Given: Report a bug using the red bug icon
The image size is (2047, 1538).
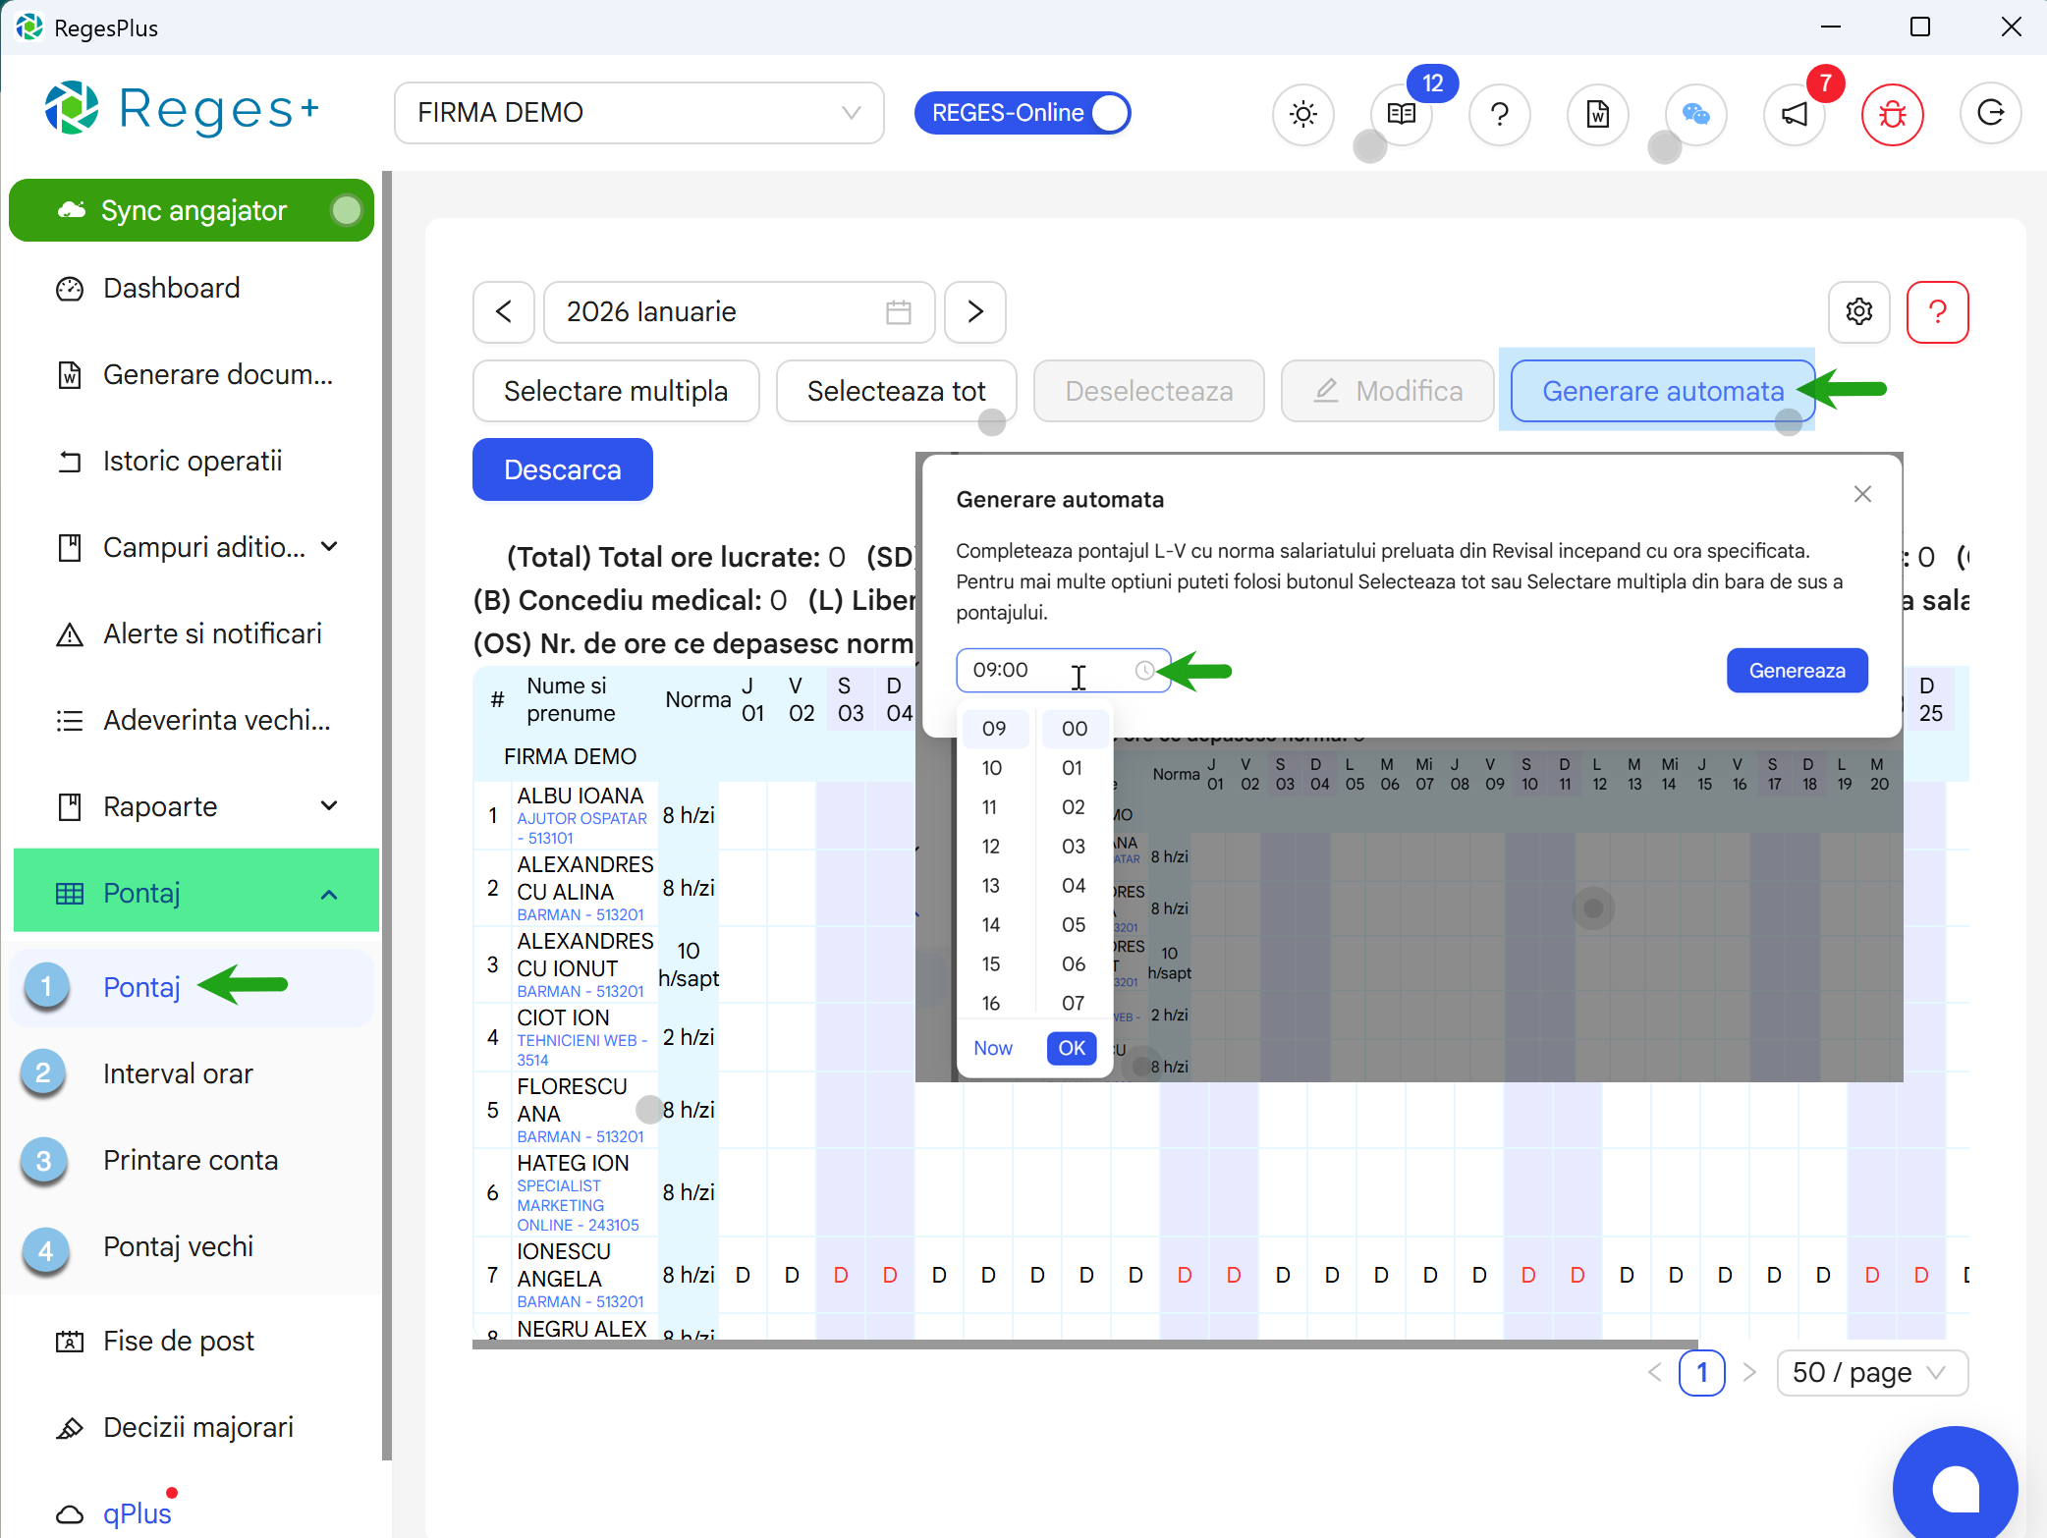Looking at the screenshot, I should pyautogui.click(x=1892, y=114).
